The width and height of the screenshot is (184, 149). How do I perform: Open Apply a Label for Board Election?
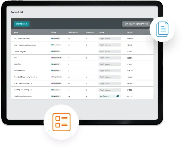(x=109, y=71)
